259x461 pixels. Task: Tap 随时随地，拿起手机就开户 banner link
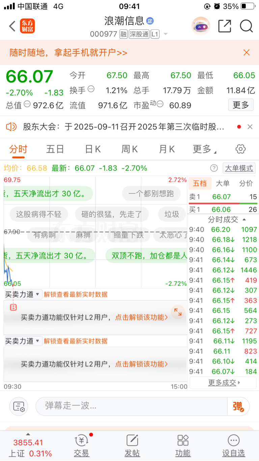coord(68,53)
